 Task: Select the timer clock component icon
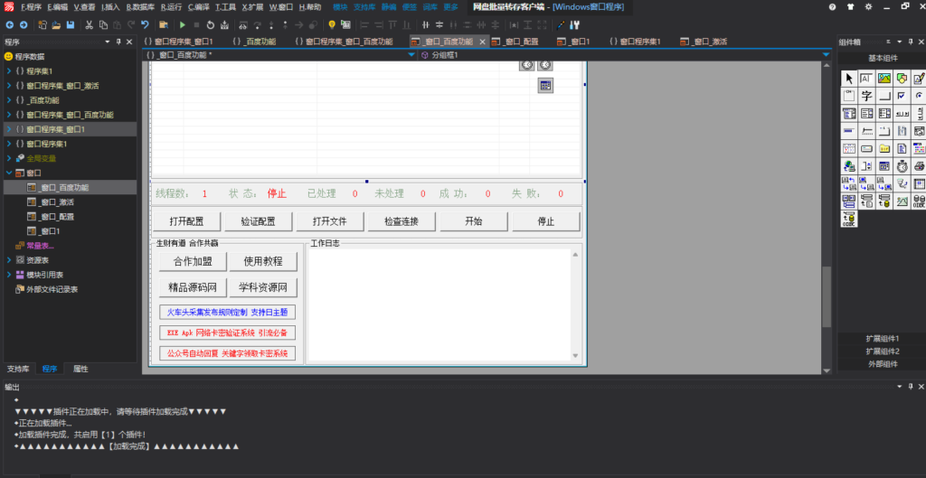click(x=902, y=166)
